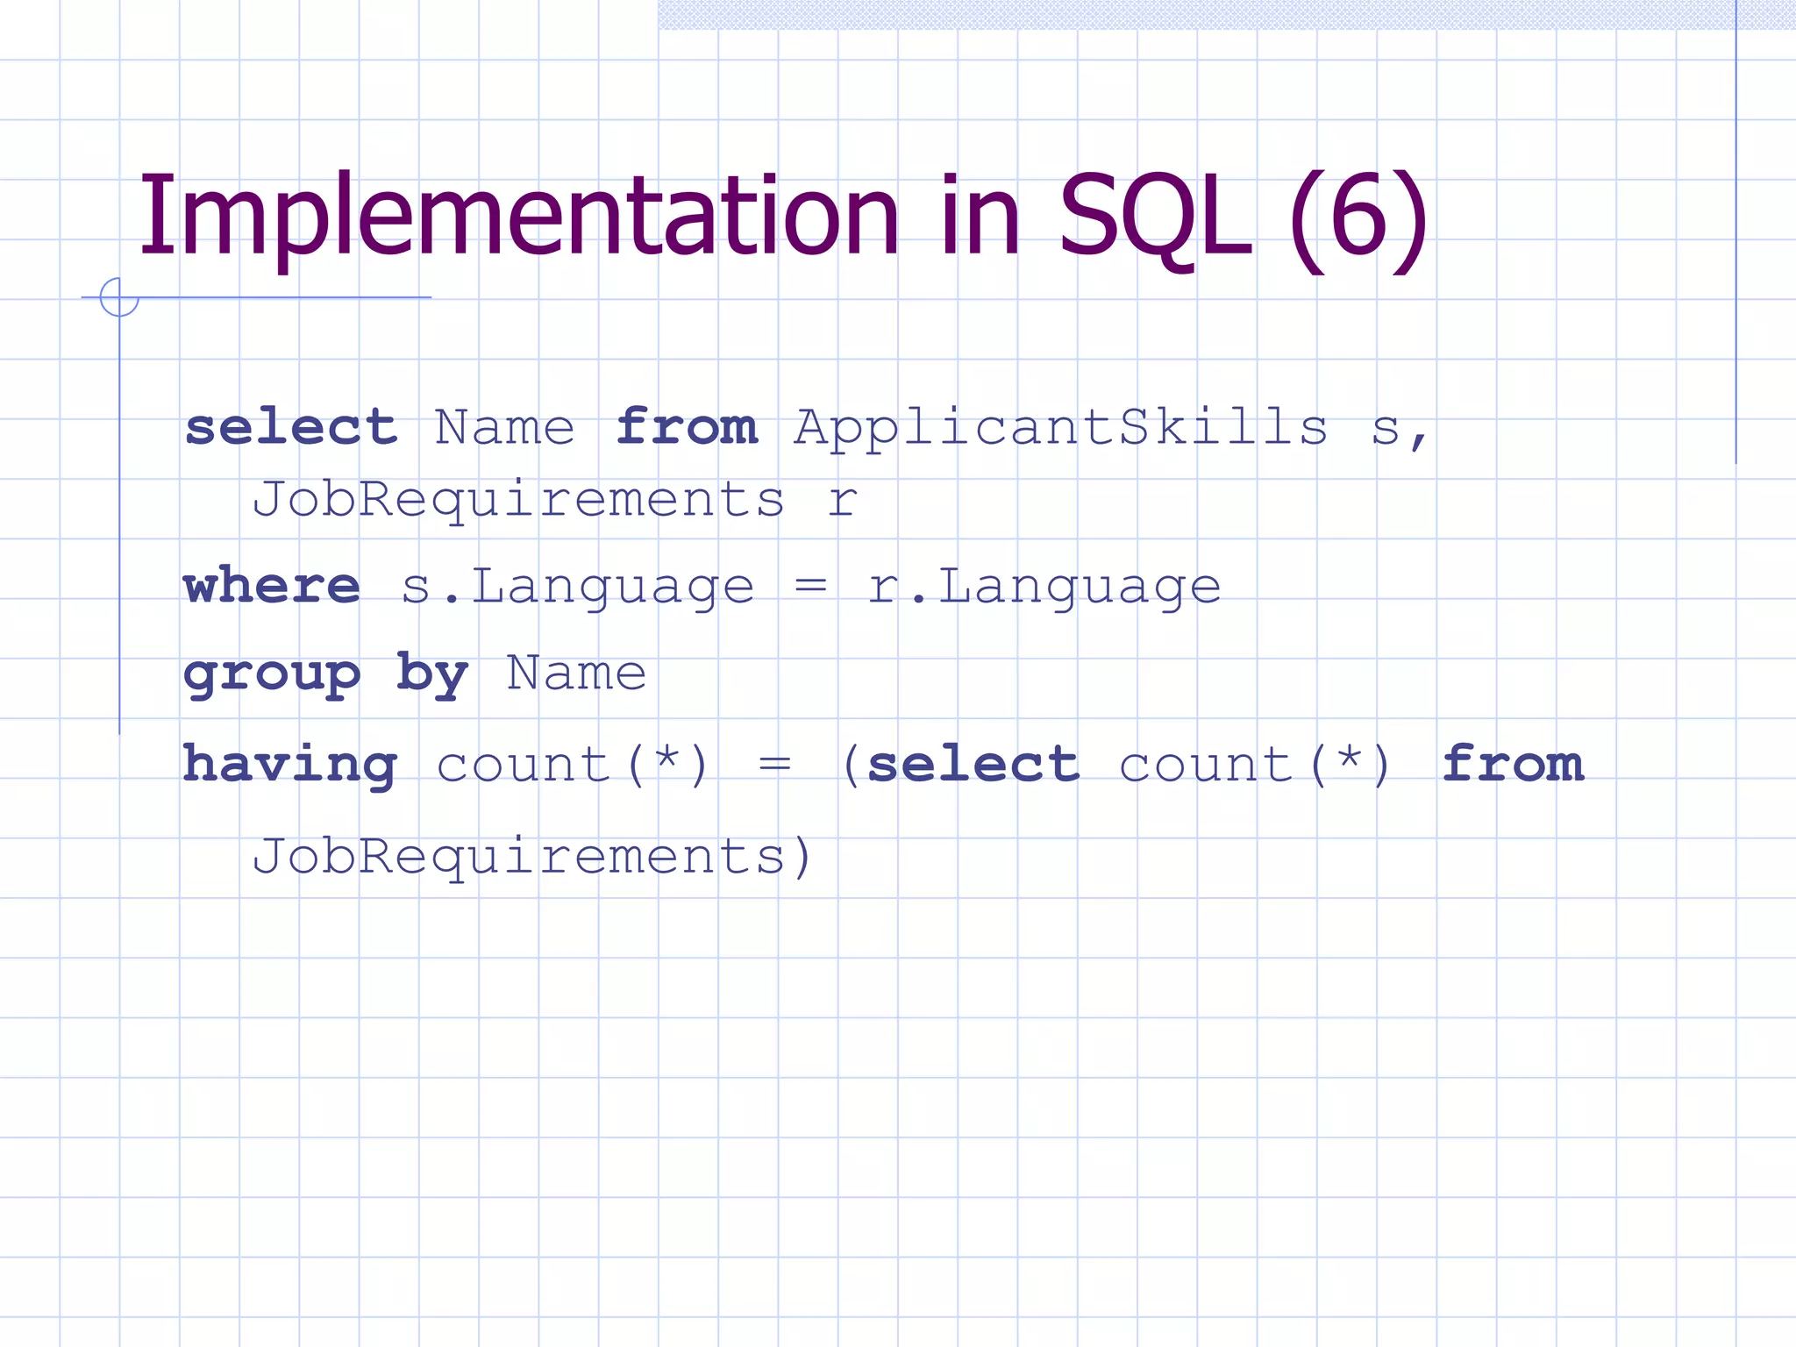Click the 'group by' keywords
The image size is (1796, 1347).
pyautogui.click(x=326, y=675)
